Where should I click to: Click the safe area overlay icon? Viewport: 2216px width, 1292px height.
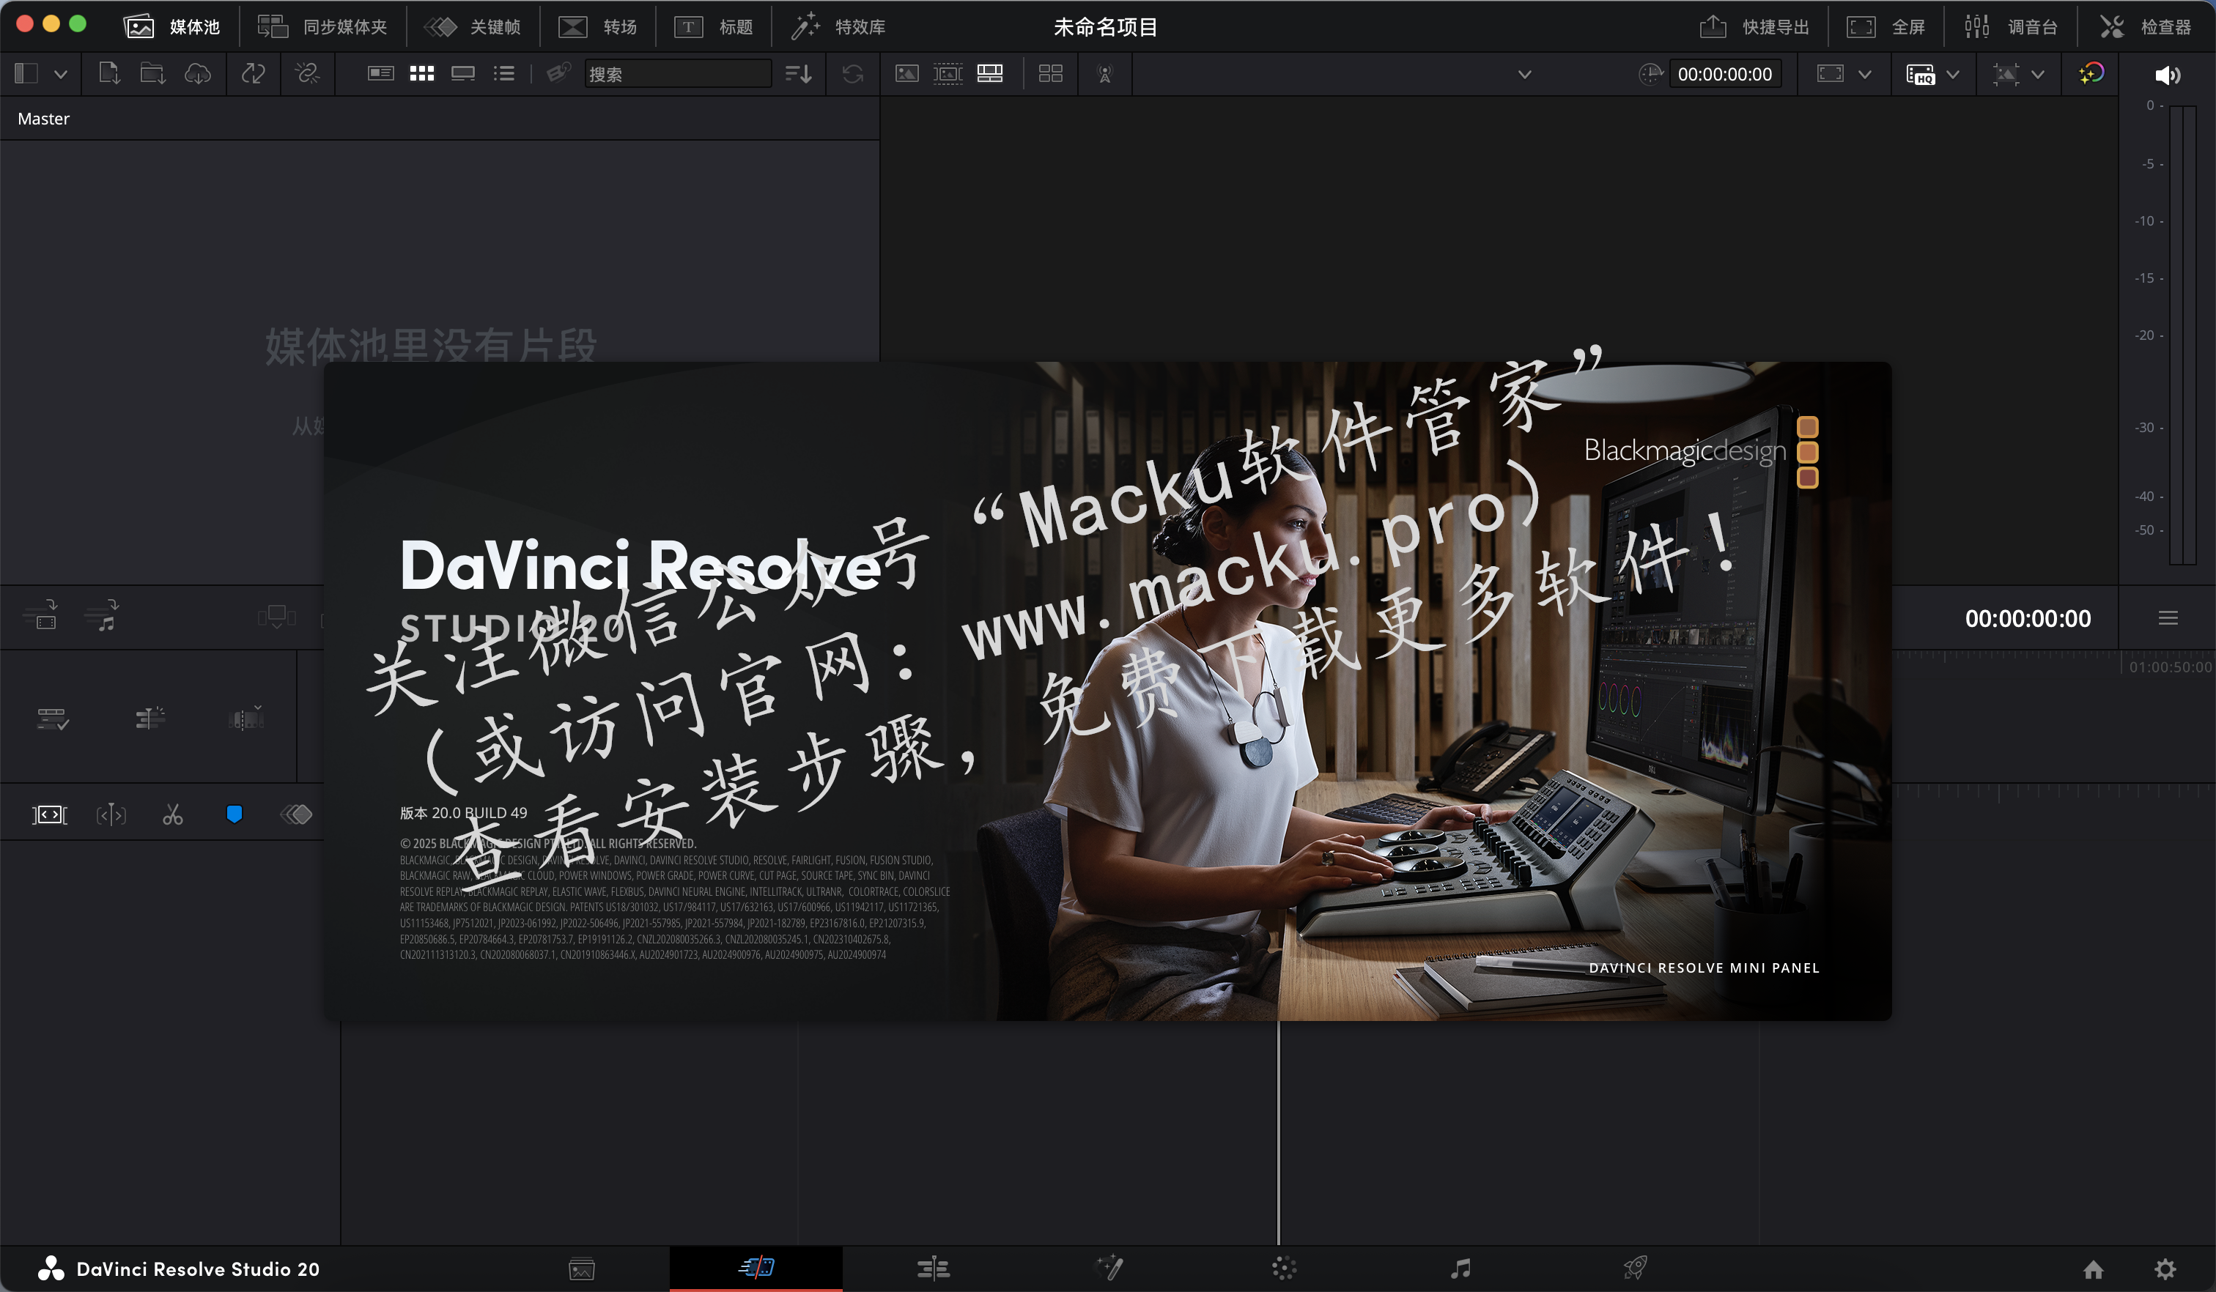[x=1830, y=74]
